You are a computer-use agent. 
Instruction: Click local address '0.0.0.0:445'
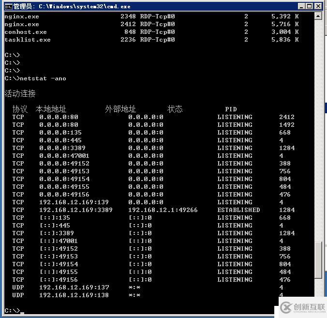click(x=60, y=140)
